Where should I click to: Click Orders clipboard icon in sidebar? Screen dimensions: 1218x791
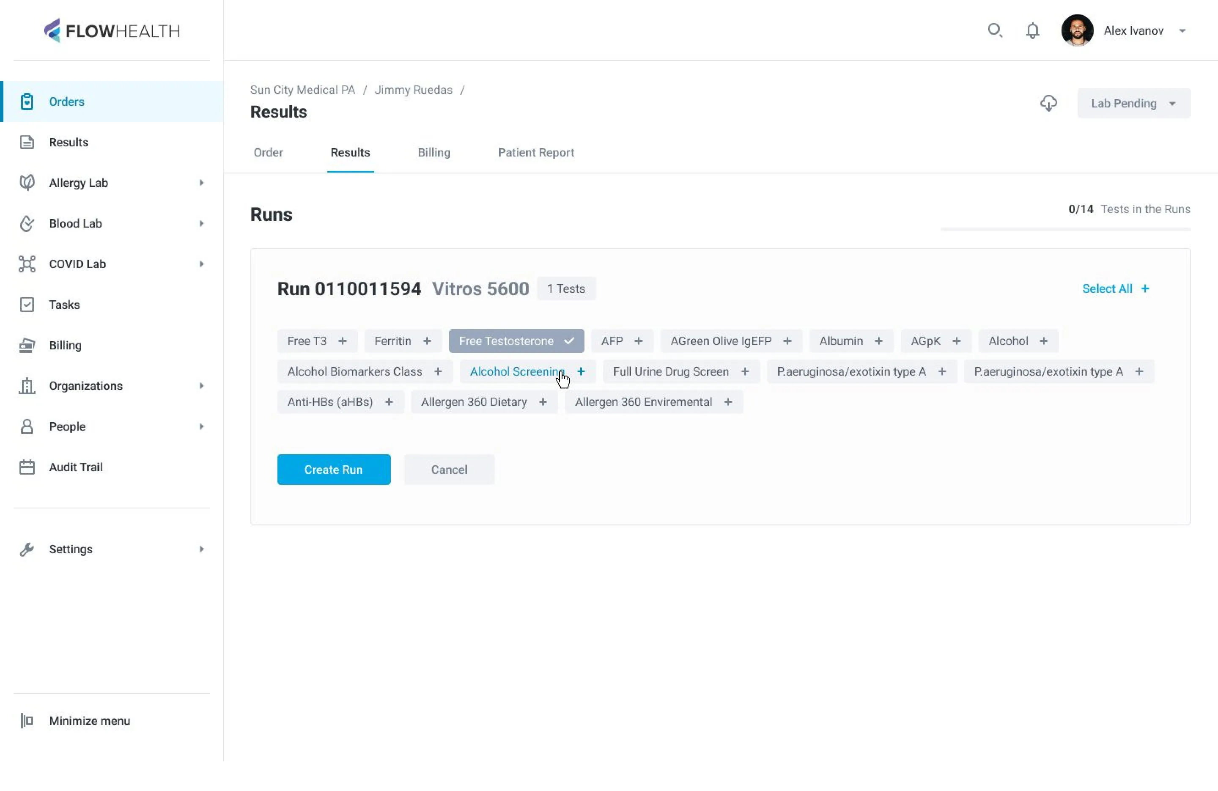pyautogui.click(x=27, y=102)
